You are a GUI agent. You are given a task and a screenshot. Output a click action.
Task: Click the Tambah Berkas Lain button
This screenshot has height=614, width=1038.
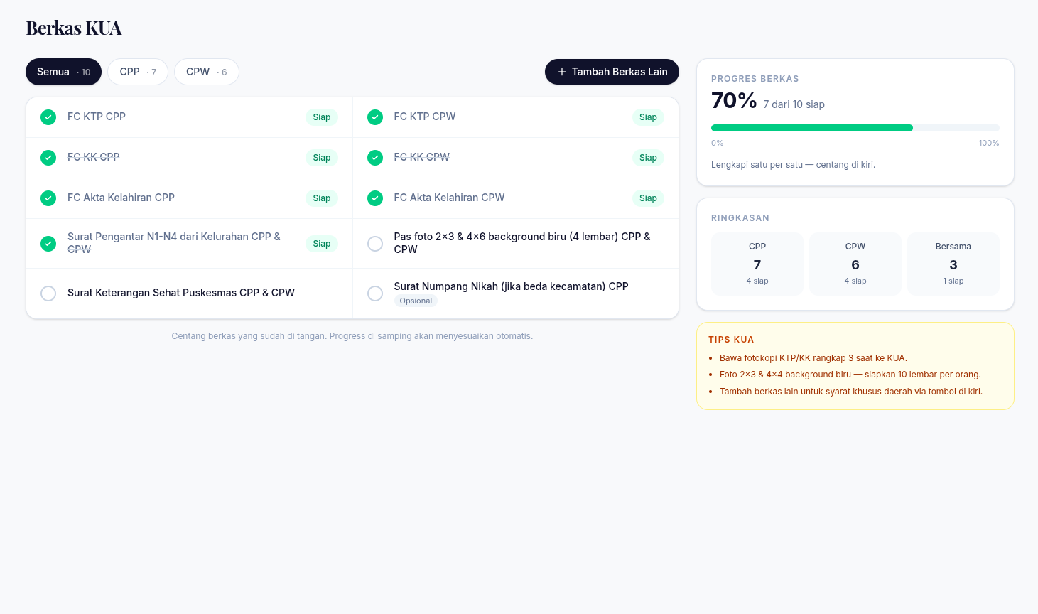(x=612, y=72)
